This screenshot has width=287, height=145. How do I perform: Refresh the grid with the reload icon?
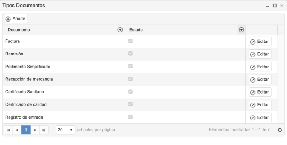coord(280,130)
